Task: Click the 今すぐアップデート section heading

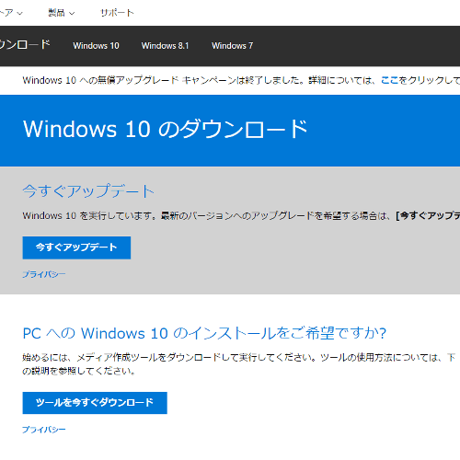Action: point(88,191)
